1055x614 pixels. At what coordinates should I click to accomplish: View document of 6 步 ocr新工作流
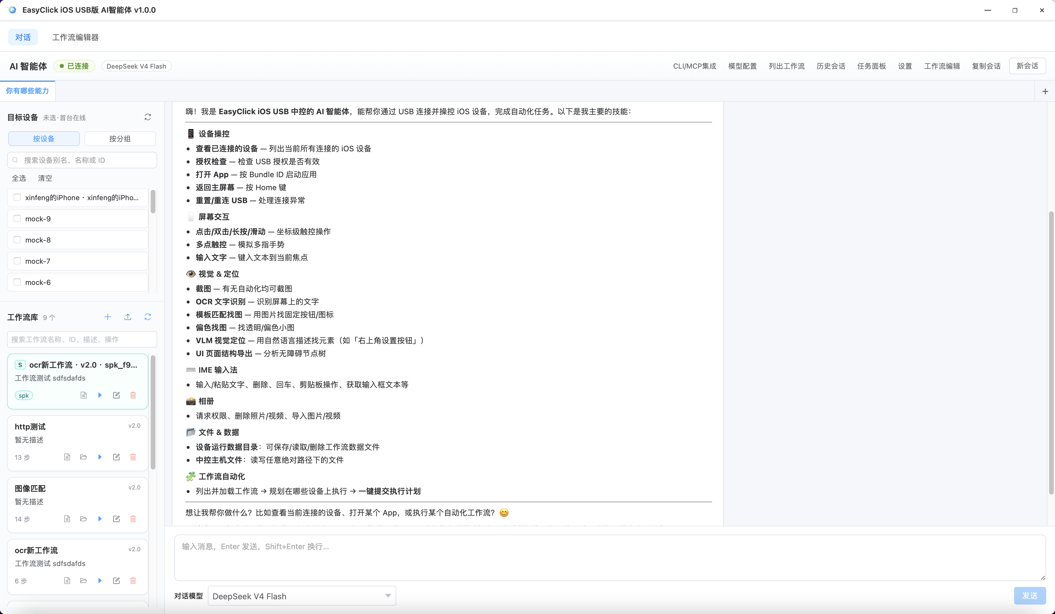67,580
